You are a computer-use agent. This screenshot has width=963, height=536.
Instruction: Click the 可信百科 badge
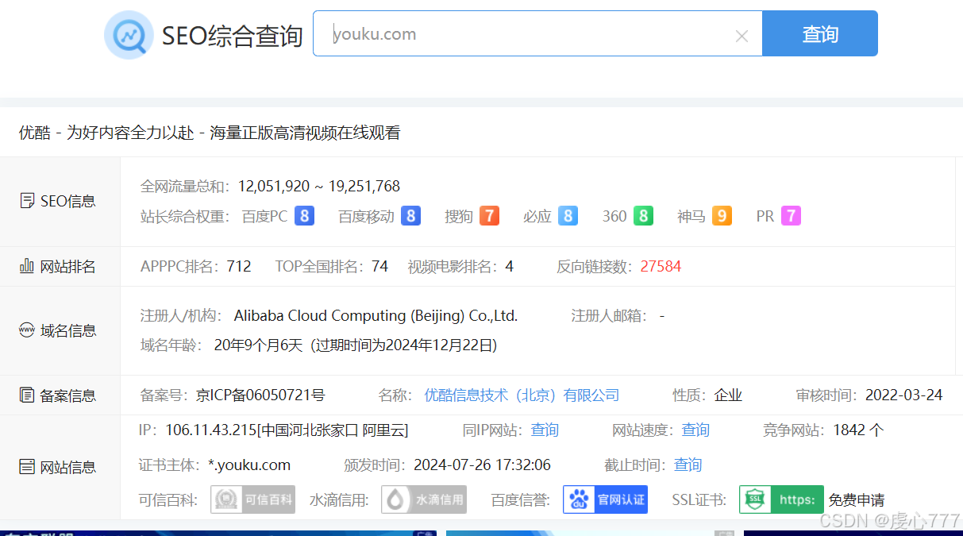point(253,499)
